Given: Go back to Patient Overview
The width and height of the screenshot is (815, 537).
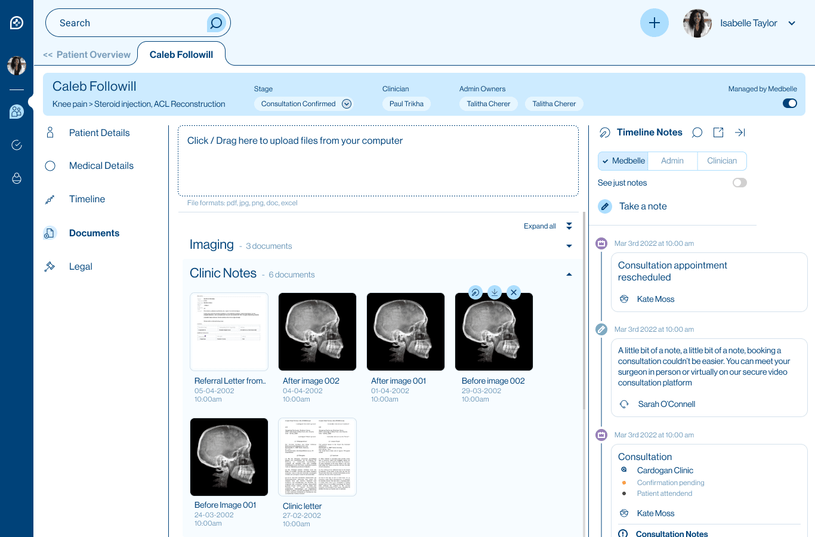Looking at the screenshot, I should click(87, 55).
